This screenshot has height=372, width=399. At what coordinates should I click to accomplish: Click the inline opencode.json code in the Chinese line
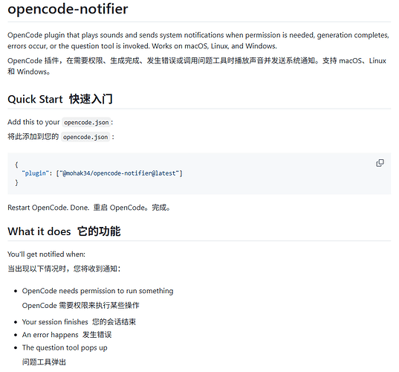pyautogui.click(x=85, y=137)
